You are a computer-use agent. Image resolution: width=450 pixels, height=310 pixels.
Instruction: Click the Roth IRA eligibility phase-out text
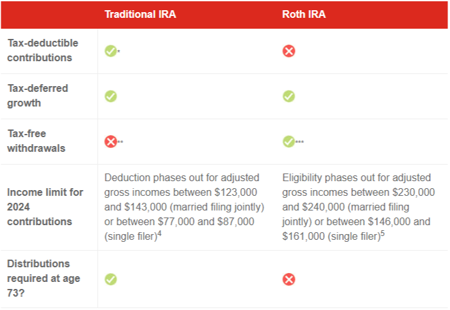click(x=359, y=207)
